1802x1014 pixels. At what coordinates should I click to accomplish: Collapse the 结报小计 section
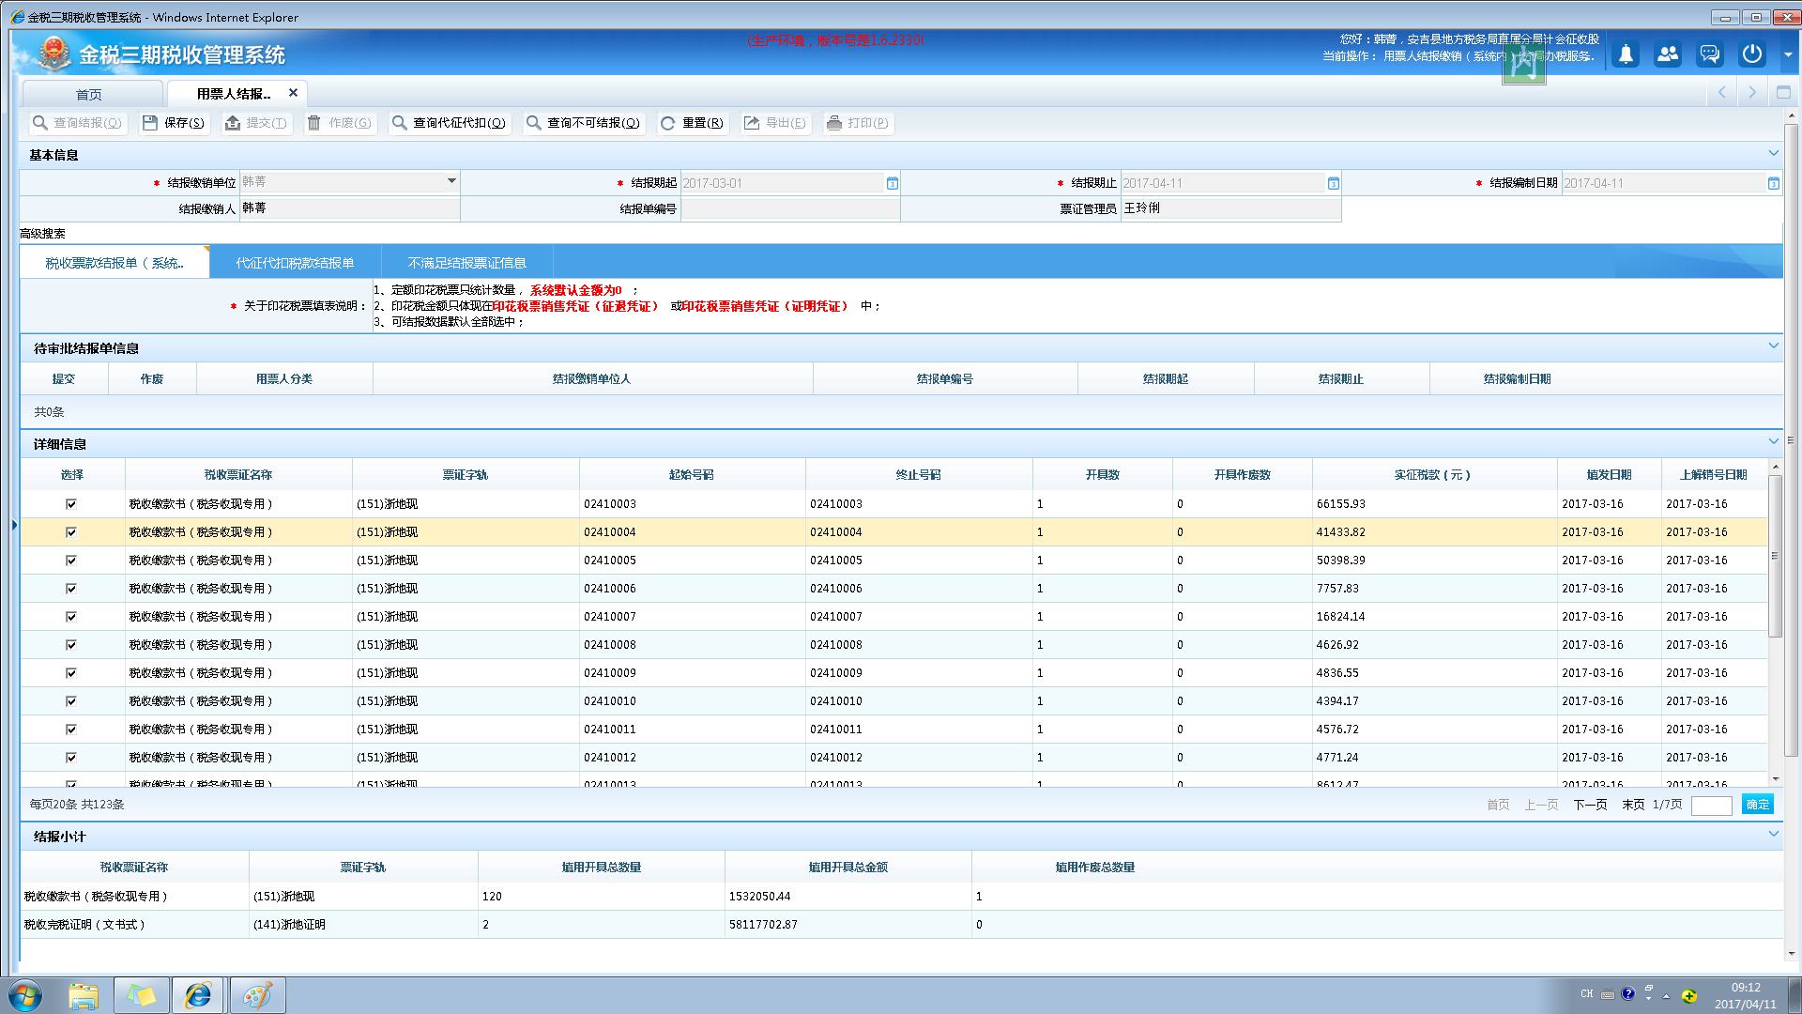pos(1774,834)
